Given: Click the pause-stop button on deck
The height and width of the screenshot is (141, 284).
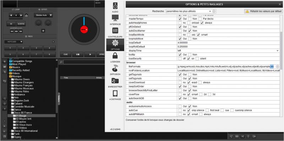Looking at the screenshot, I should (x=78, y=54).
